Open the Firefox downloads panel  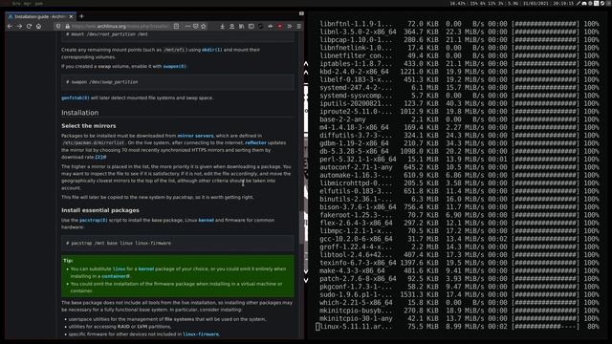(x=222, y=26)
